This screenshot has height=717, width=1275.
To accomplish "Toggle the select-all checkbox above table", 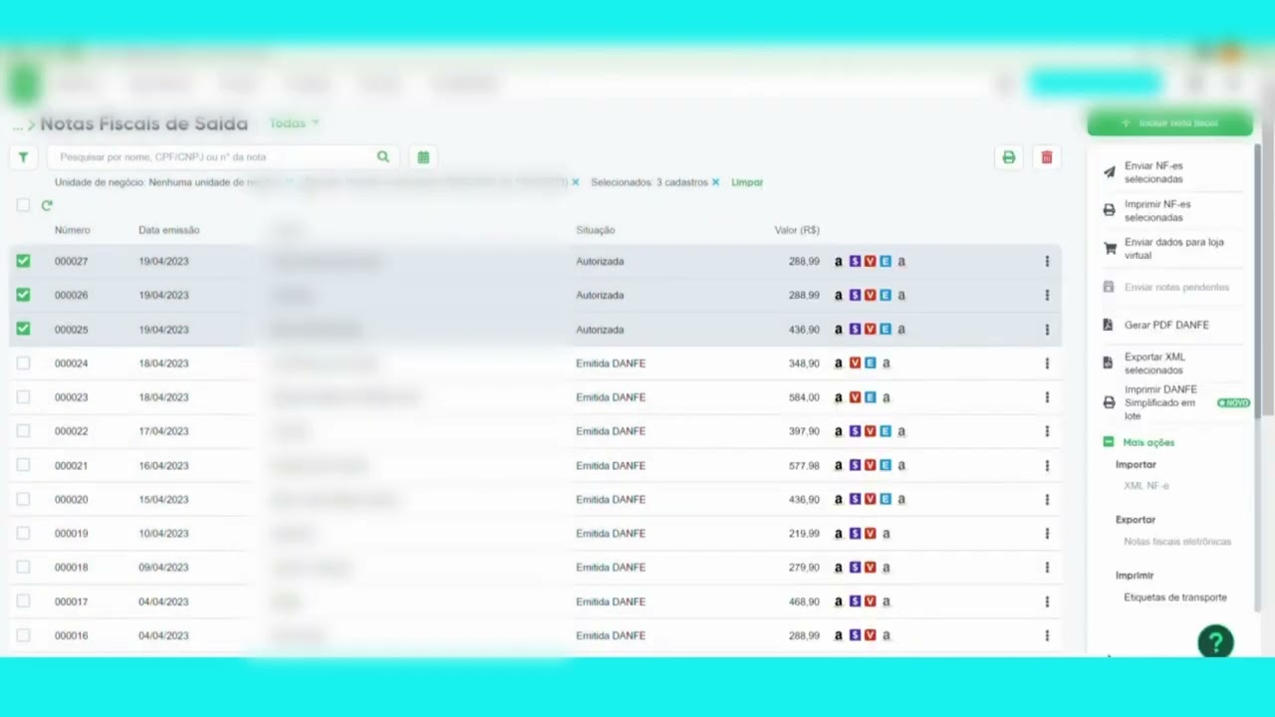I will click(23, 206).
